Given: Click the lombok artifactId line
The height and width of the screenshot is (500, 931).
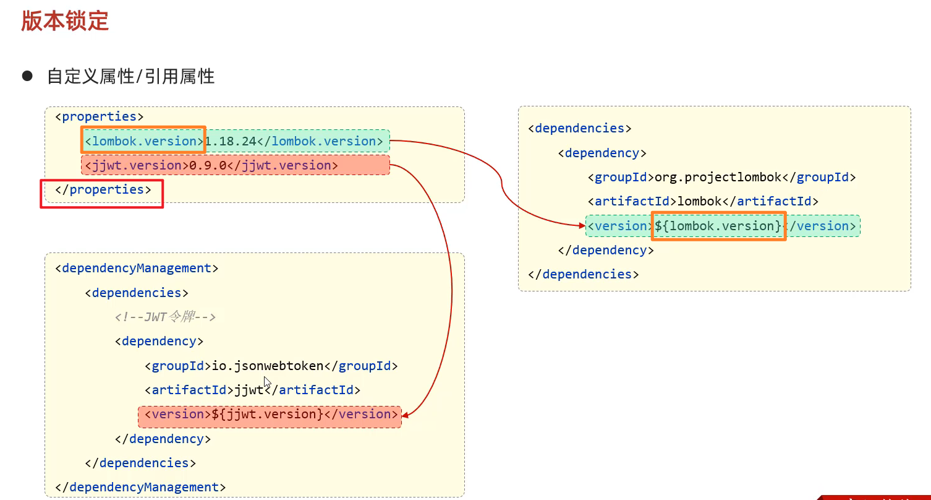Looking at the screenshot, I should point(703,201).
